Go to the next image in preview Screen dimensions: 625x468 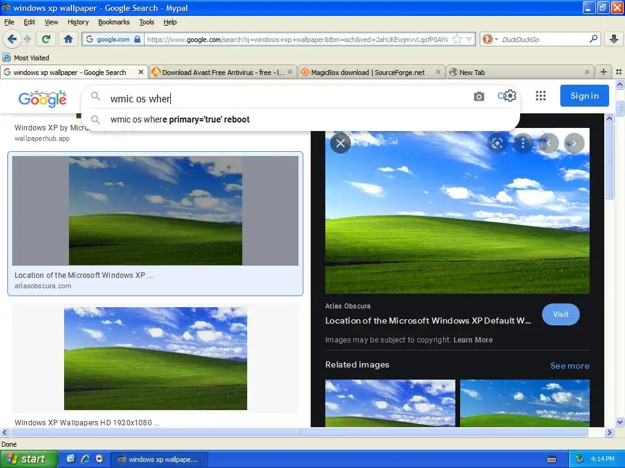coord(574,143)
